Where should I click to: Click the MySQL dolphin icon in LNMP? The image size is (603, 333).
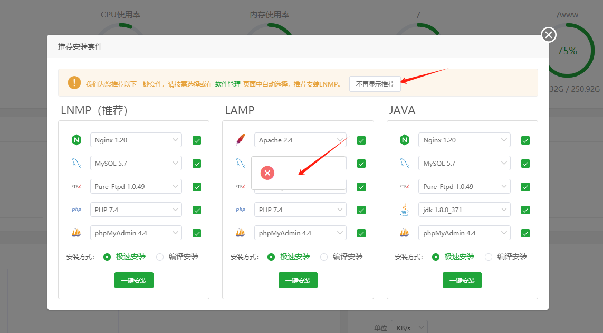tap(76, 163)
